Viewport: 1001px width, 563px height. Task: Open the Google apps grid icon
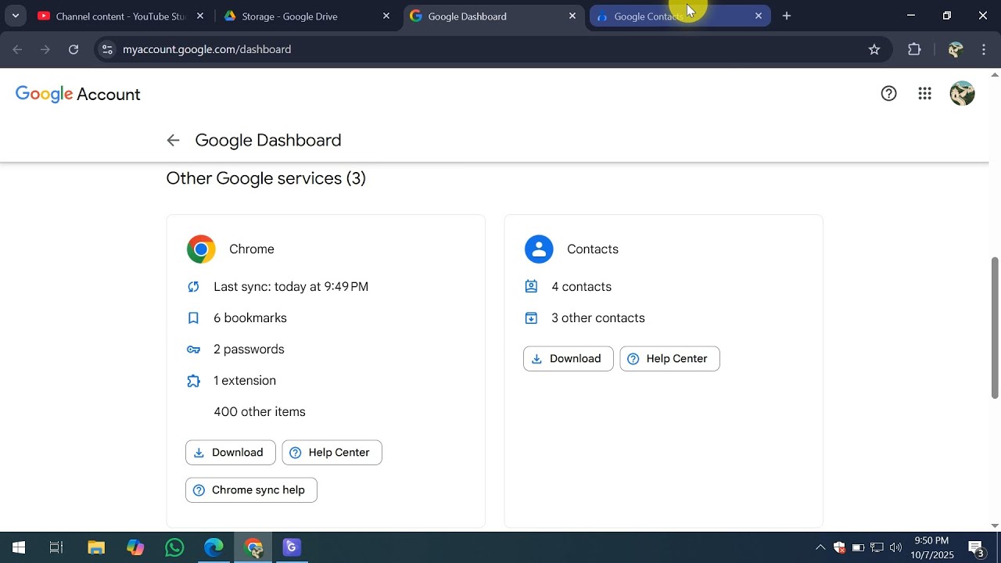click(924, 94)
